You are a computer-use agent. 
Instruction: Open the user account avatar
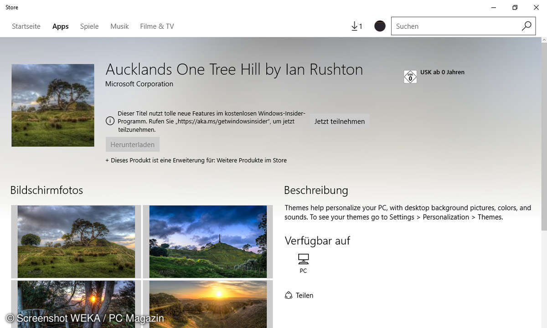coord(380,26)
